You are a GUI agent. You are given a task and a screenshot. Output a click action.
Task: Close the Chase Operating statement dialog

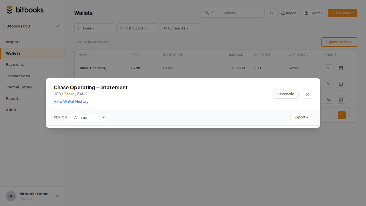[x=308, y=94]
